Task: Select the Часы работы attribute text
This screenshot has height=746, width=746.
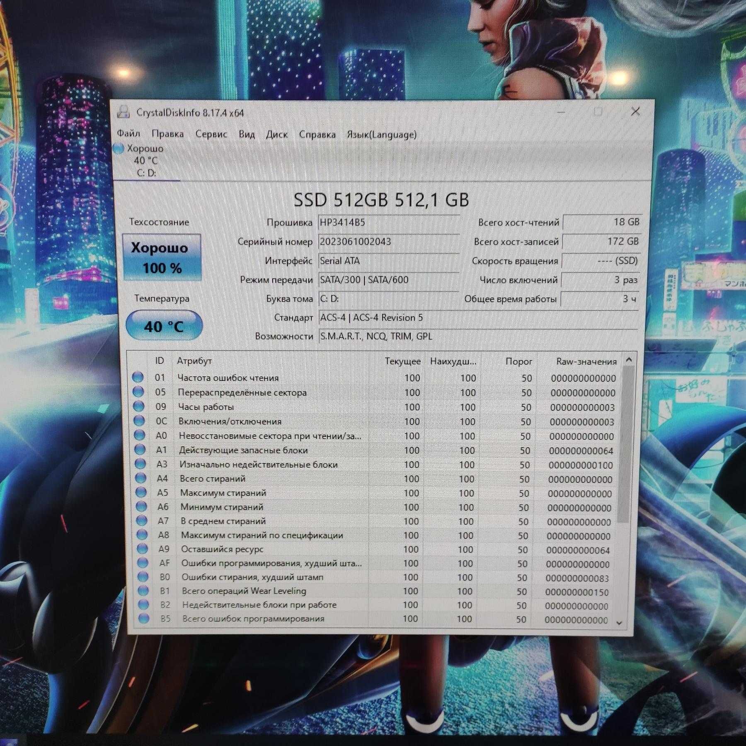Action: 206,407
